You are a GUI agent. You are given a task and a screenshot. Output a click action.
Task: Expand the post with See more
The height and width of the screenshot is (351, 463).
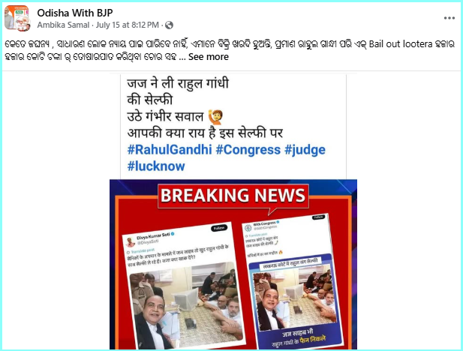pyautogui.click(x=209, y=57)
